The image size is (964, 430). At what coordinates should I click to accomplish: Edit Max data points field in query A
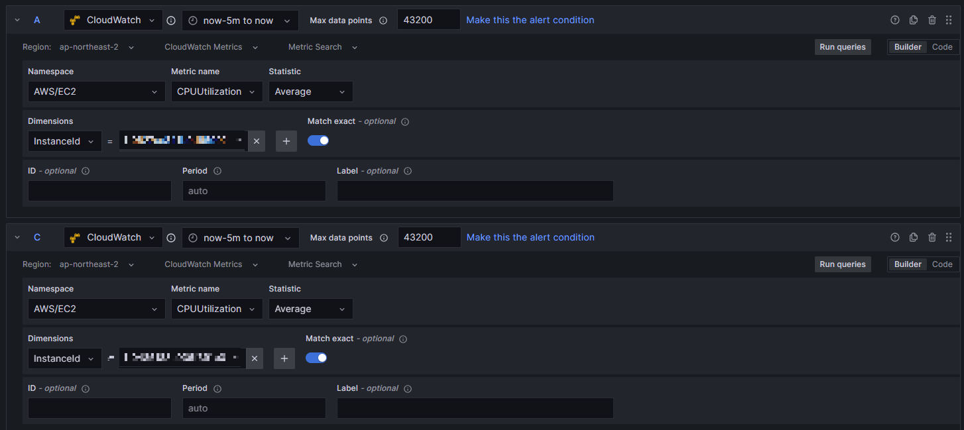[x=428, y=20]
